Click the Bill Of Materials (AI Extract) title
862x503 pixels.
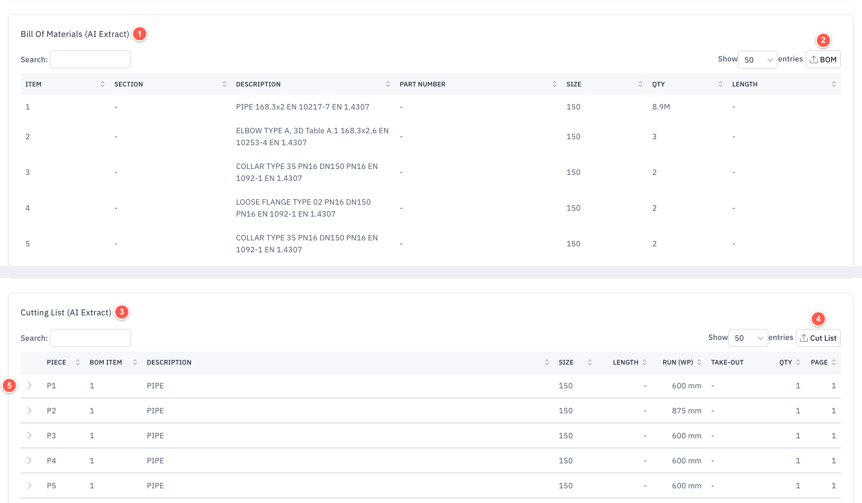point(75,34)
